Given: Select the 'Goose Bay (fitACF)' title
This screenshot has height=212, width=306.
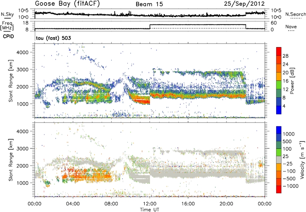Looking at the screenshot, I should pos(67,3).
